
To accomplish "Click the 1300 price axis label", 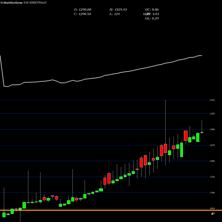I will point(212,130).
